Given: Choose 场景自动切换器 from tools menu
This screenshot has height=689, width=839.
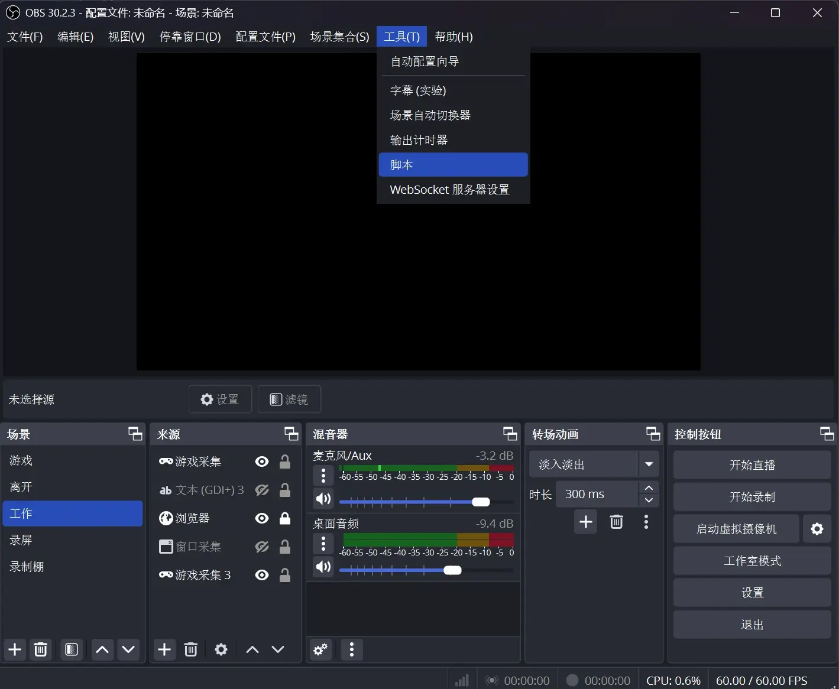Looking at the screenshot, I should point(453,115).
